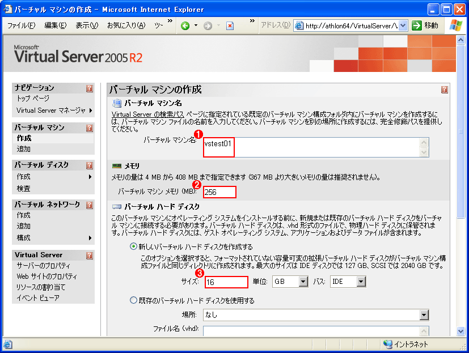Select 新しいバーチャル ハード ディスクを作成する radio
The width and height of the screenshot is (469, 353).
tap(133, 246)
